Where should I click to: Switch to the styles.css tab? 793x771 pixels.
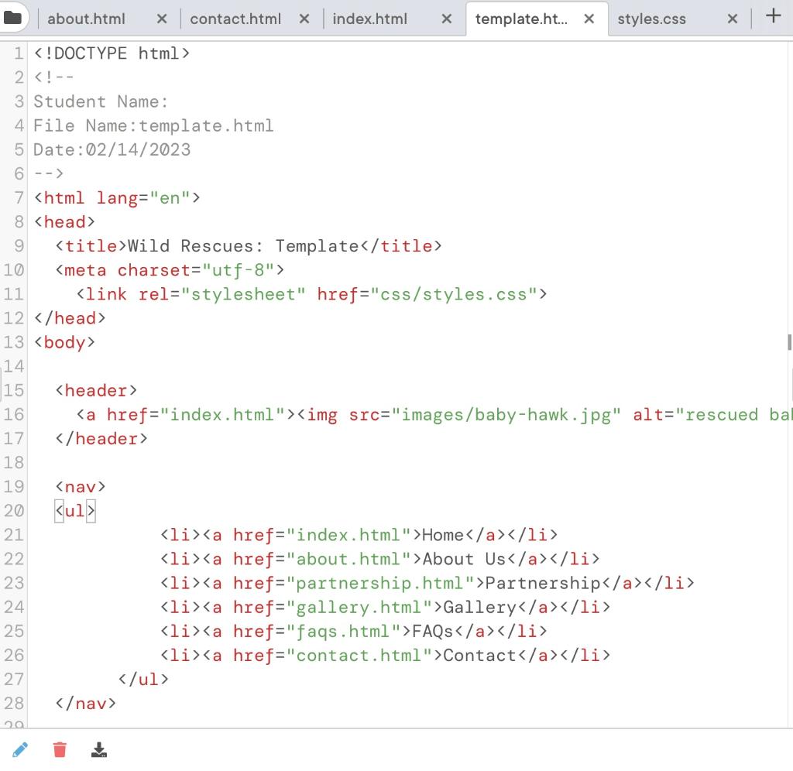(x=651, y=19)
